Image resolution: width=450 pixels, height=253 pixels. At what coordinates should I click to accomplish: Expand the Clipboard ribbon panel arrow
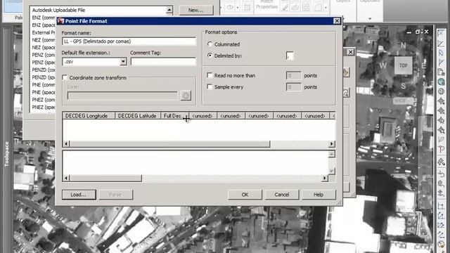(370, 19)
